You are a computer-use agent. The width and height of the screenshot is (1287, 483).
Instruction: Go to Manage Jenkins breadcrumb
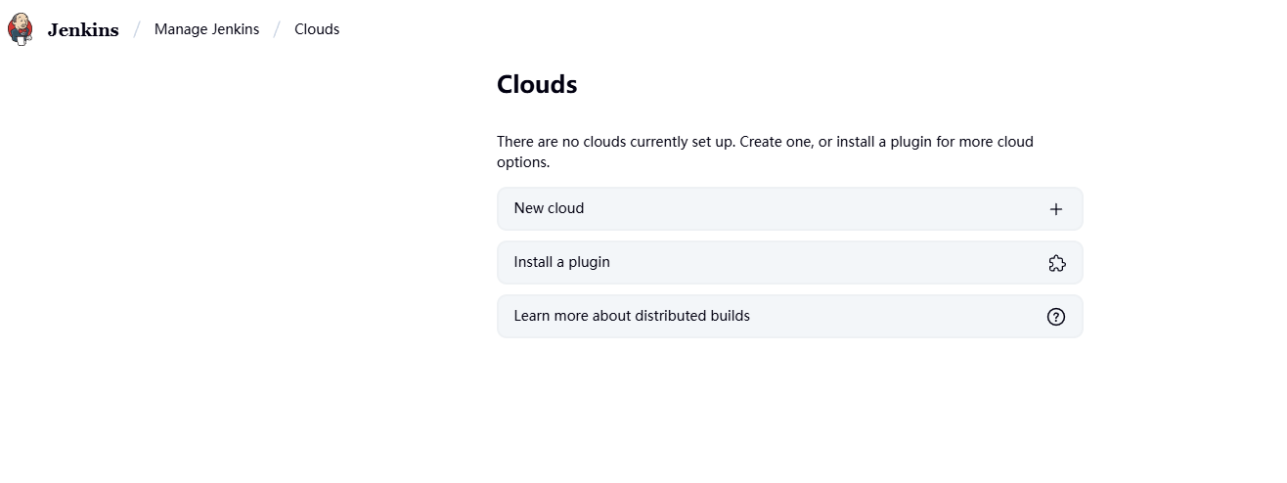(x=207, y=29)
